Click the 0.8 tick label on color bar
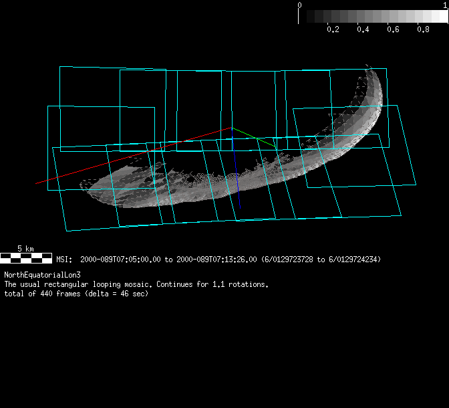The width and height of the screenshot is (449, 408). coord(423,29)
